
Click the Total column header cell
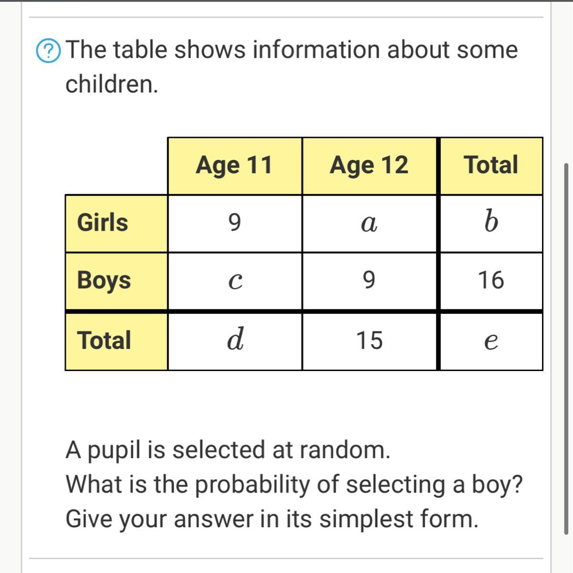pyautogui.click(x=491, y=165)
